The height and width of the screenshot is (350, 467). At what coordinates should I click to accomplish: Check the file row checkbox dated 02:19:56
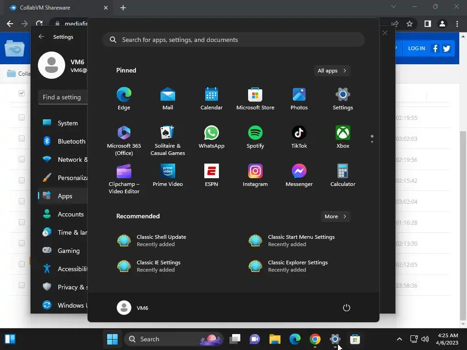point(21,159)
